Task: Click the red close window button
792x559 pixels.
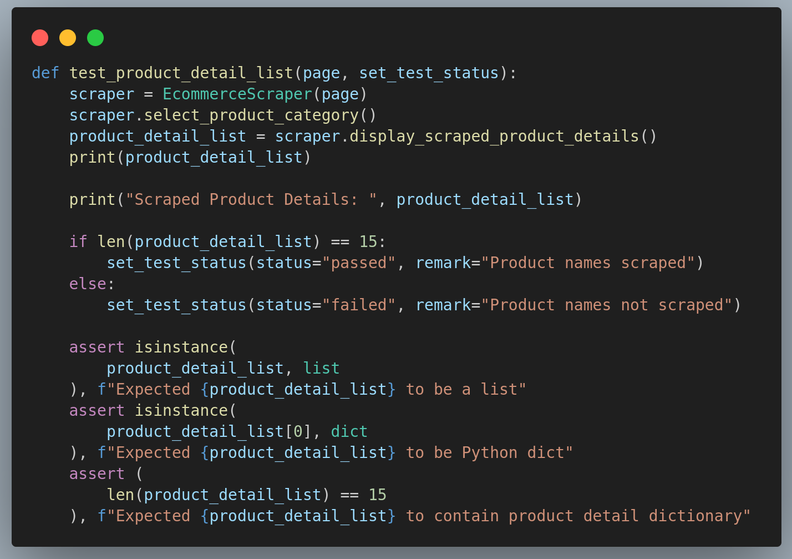Action: coord(39,38)
